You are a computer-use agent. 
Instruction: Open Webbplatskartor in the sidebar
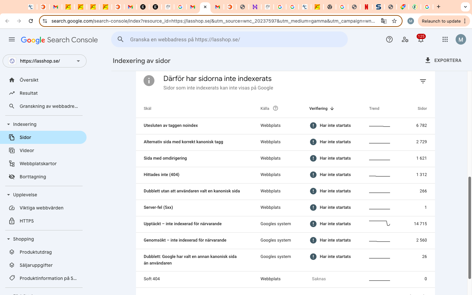pyautogui.click(x=38, y=164)
